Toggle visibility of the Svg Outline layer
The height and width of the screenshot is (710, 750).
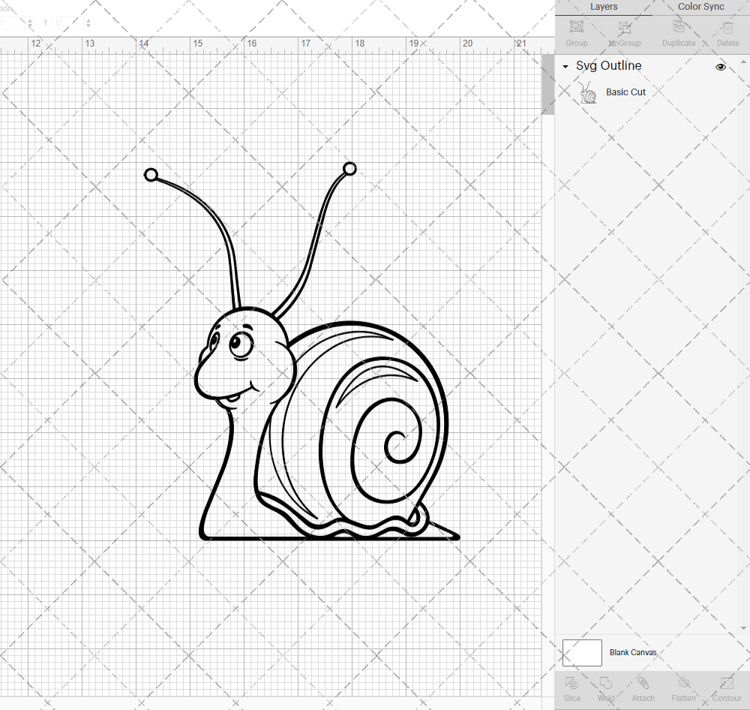pos(720,67)
